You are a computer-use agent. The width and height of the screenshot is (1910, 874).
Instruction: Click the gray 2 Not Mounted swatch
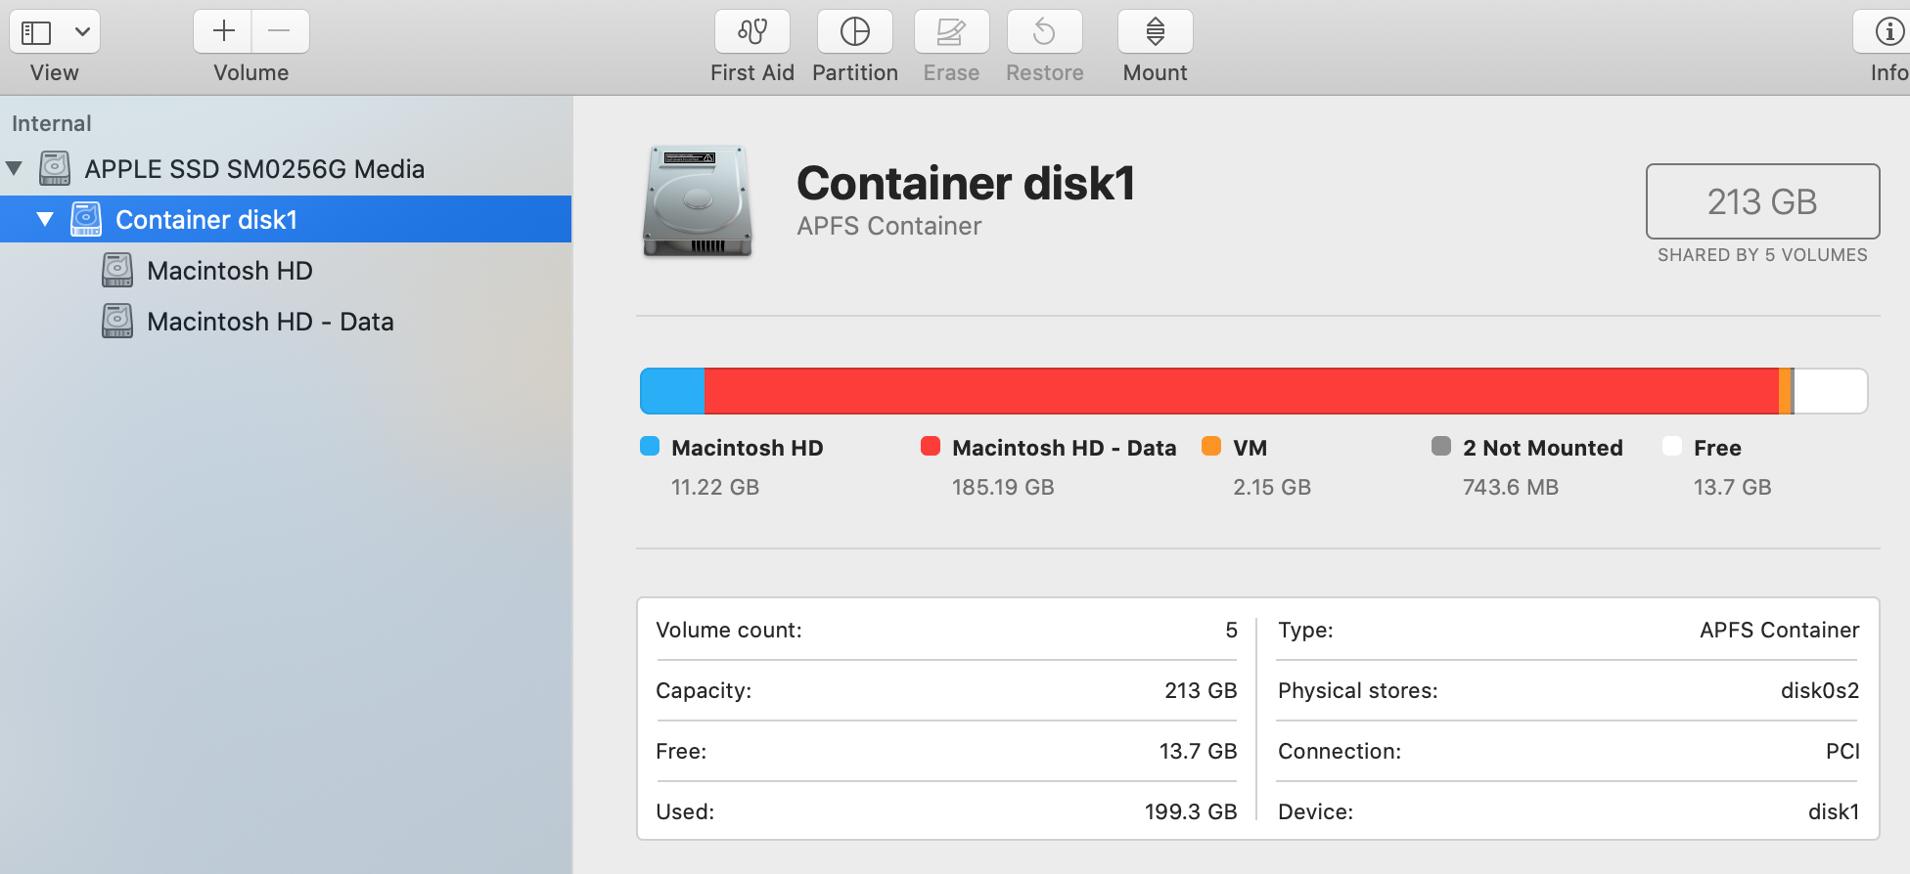pyautogui.click(x=1441, y=446)
